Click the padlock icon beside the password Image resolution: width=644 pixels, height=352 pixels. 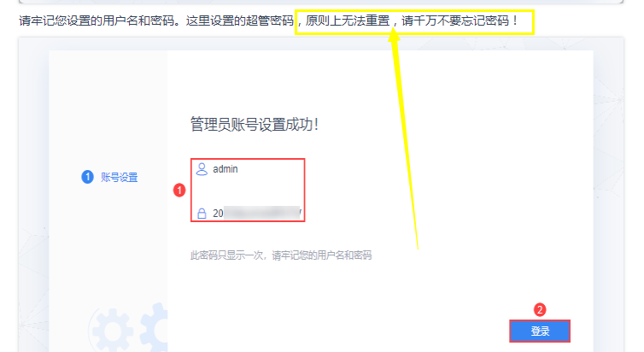click(202, 214)
